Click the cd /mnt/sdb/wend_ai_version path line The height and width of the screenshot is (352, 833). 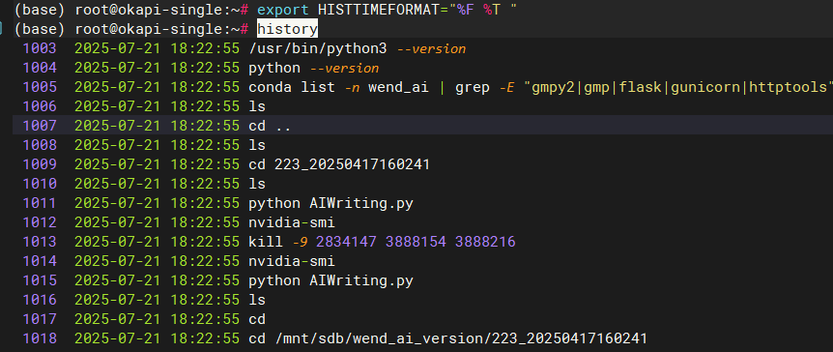point(447,338)
